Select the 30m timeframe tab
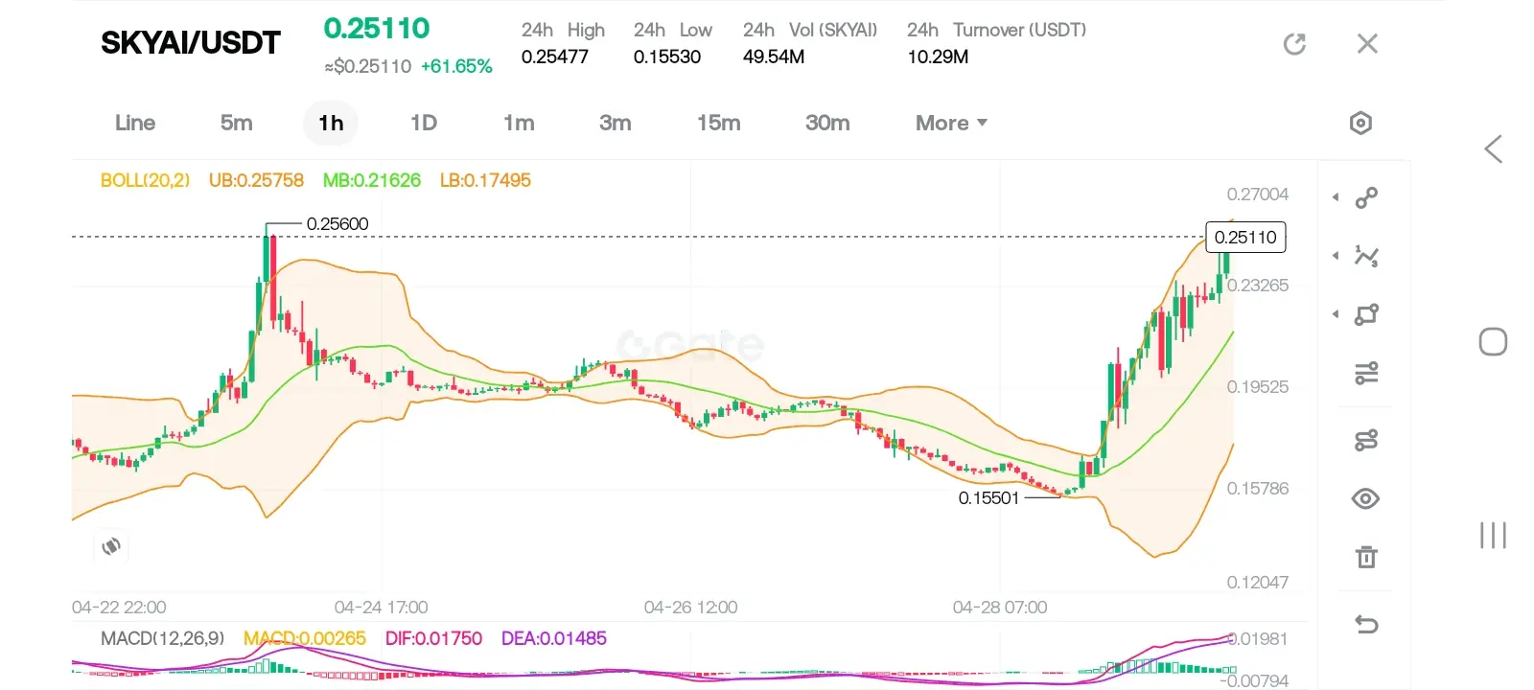Viewport: 1534px width, 690px height. [827, 123]
